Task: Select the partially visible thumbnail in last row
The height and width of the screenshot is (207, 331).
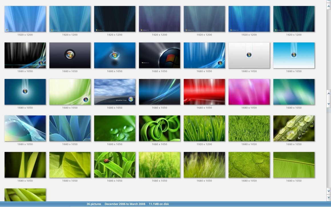Action: (25, 195)
